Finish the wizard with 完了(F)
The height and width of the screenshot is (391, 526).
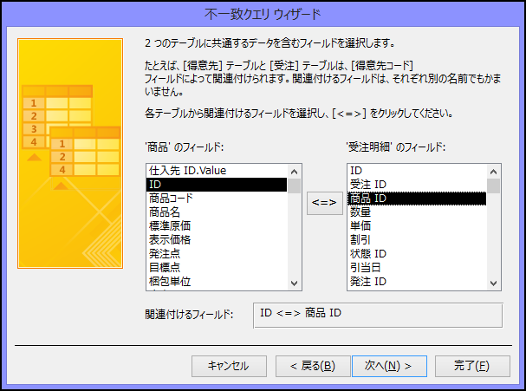(472, 366)
